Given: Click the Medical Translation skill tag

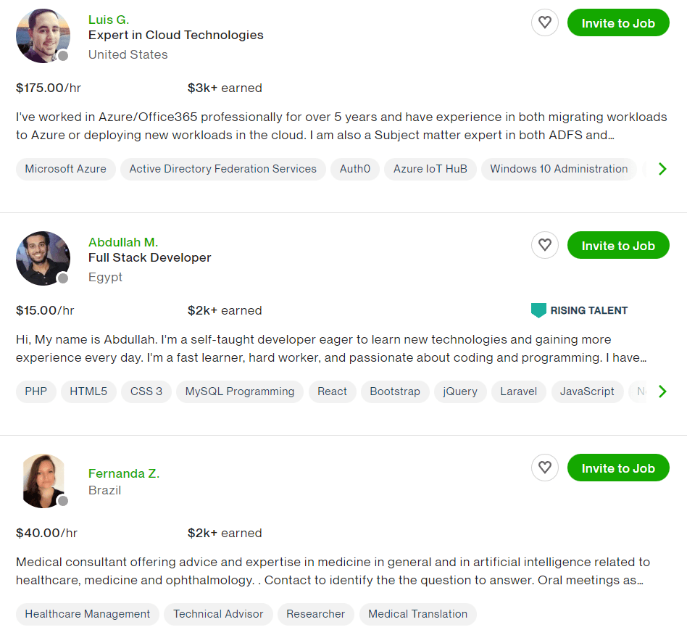Looking at the screenshot, I should click(417, 614).
